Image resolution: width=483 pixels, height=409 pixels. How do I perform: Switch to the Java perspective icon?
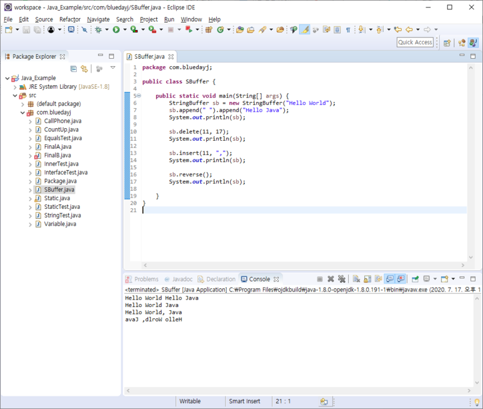473,43
